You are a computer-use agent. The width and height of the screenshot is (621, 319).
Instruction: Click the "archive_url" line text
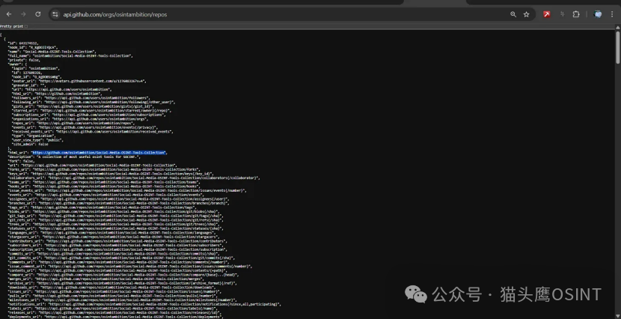[123, 283]
